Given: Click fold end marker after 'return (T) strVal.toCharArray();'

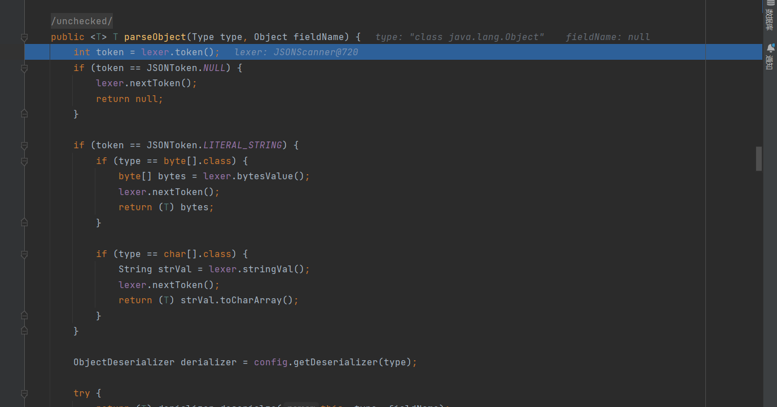Looking at the screenshot, I should pyautogui.click(x=24, y=316).
